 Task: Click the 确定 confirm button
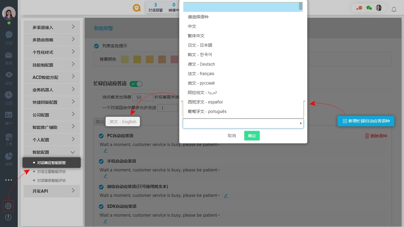click(252, 136)
